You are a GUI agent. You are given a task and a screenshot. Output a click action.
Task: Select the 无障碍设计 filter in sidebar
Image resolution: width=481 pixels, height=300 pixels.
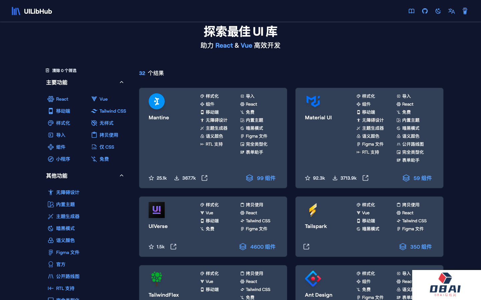coord(63,192)
